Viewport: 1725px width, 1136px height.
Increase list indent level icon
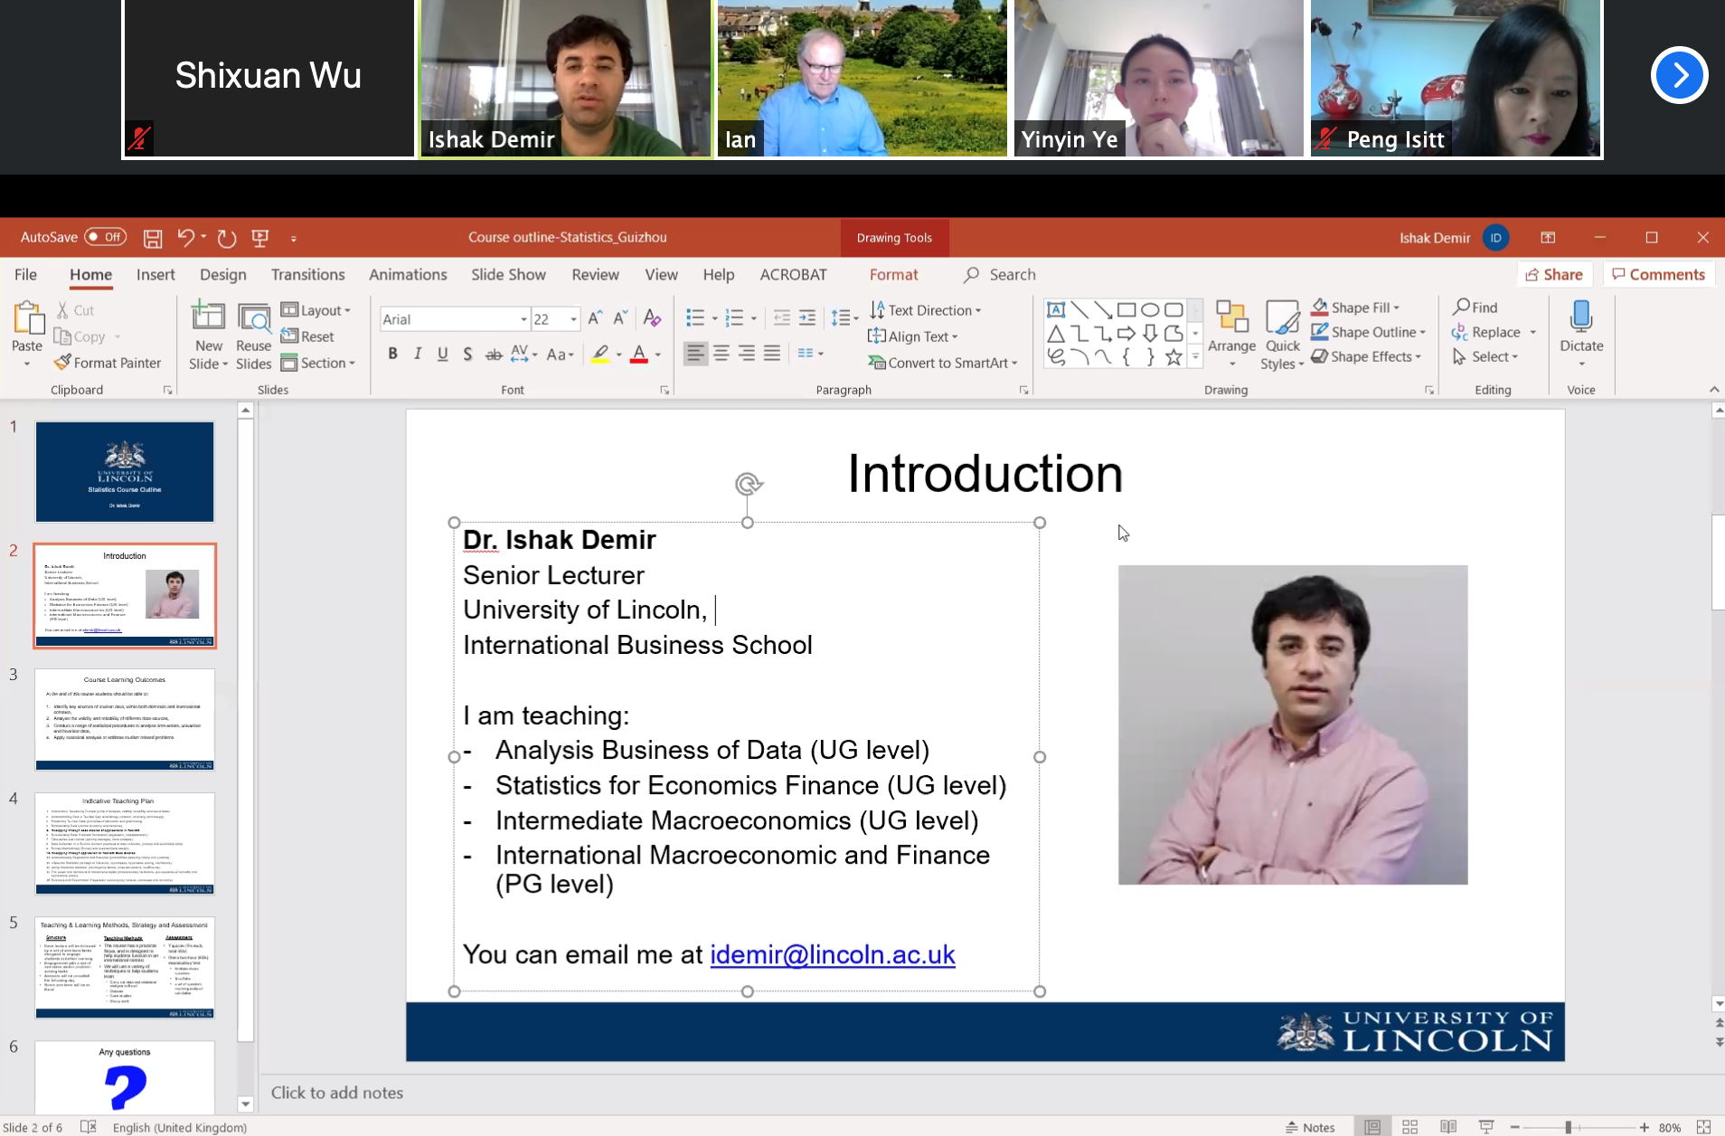tap(807, 317)
